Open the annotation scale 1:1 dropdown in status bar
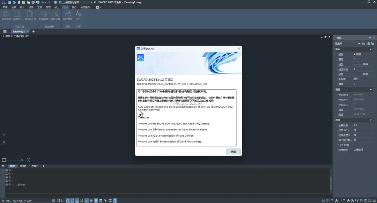This screenshot has height=203, width=377. click(344, 200)
